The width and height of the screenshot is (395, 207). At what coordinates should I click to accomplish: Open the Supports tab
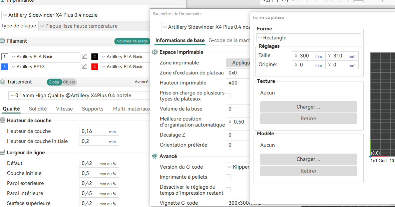(x=92, y=109)
